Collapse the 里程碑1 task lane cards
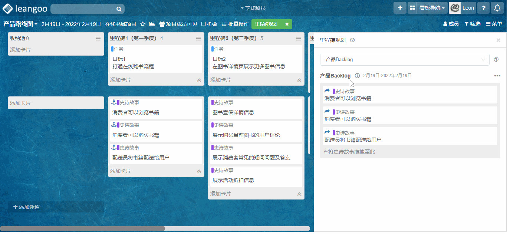Viewport: 507px width, 234px height. pos(199,80)
